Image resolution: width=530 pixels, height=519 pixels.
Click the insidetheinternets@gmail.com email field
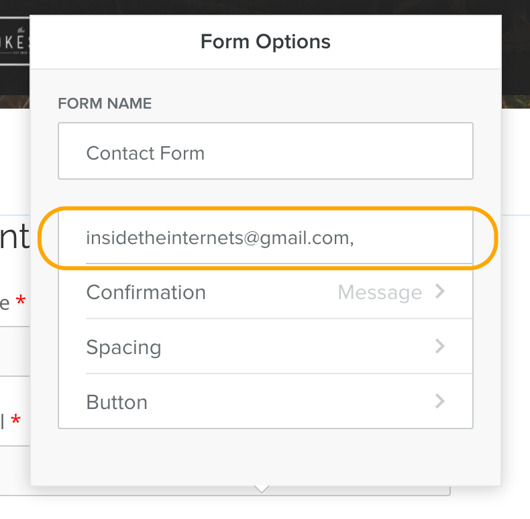[266, 237]
